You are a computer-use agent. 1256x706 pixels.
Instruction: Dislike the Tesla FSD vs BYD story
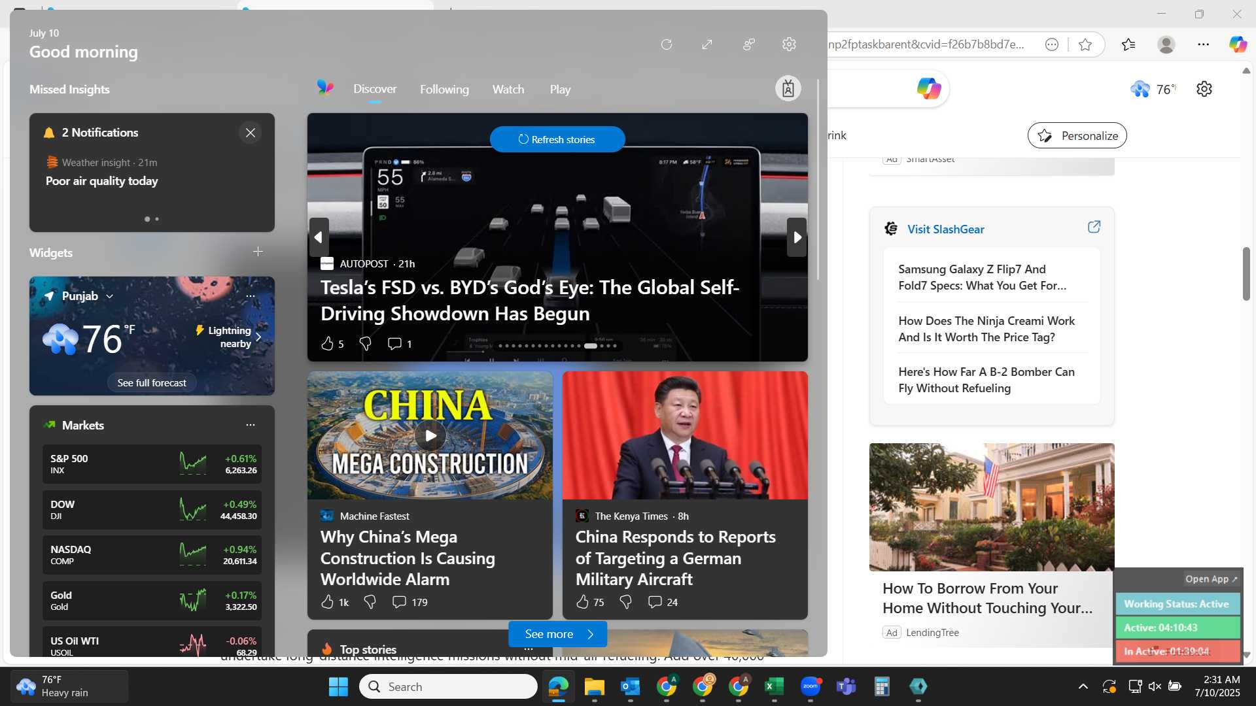coord(366,344)
